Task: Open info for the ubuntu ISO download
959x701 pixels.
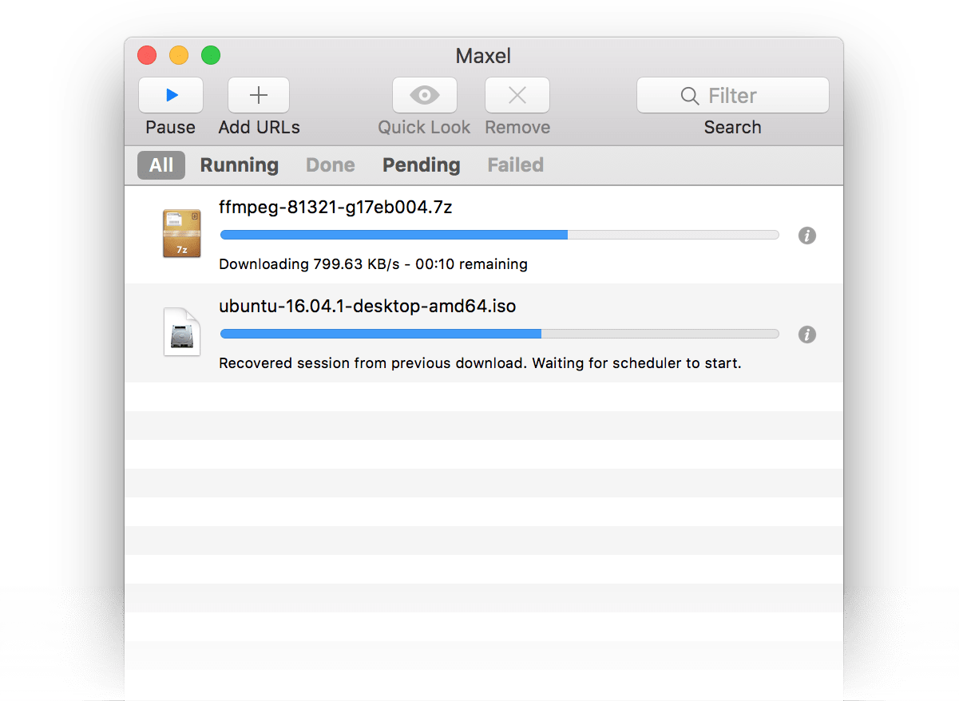Action: (x=806, y=335)
